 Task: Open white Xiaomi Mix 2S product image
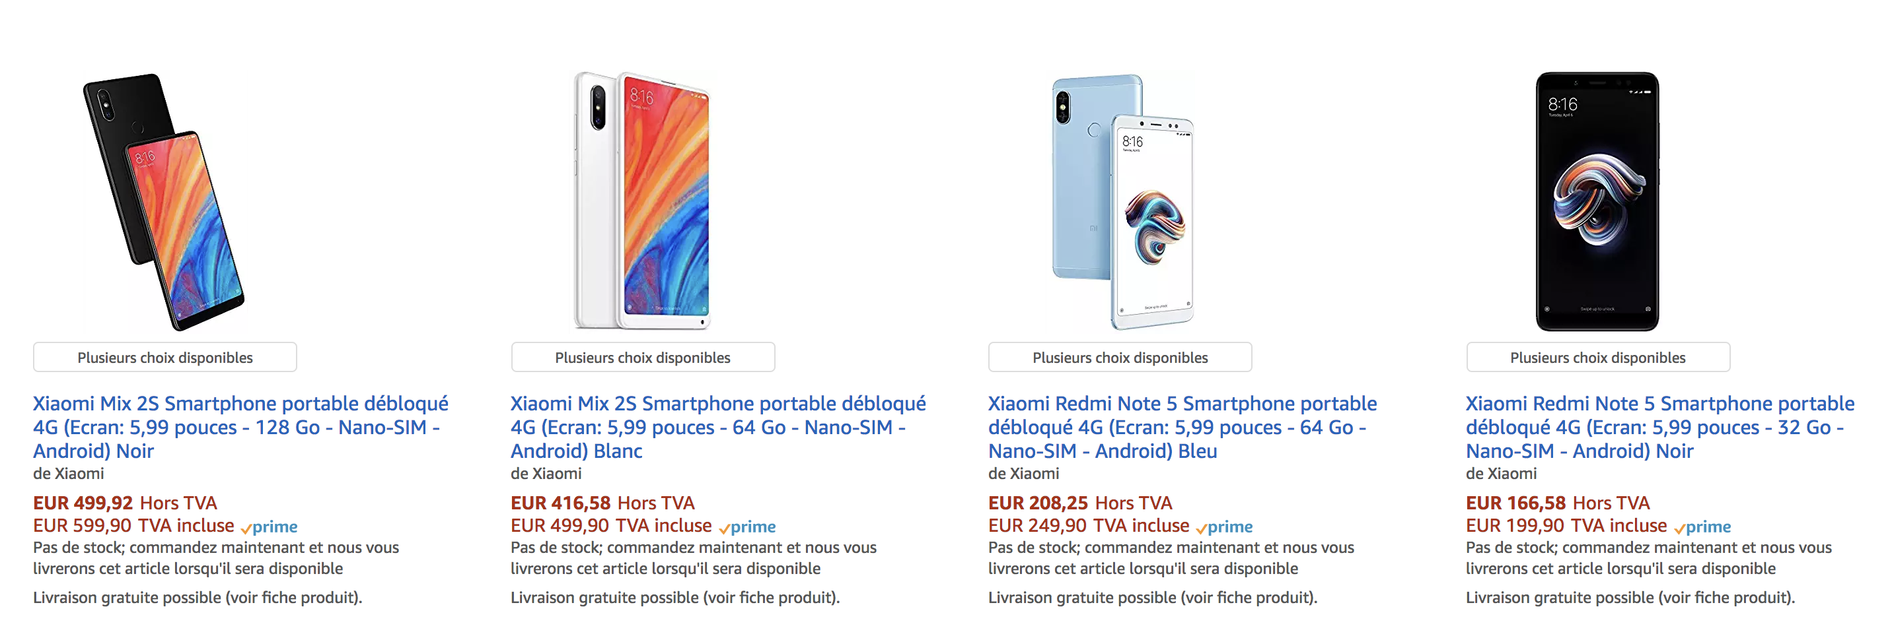click(642, 201)
